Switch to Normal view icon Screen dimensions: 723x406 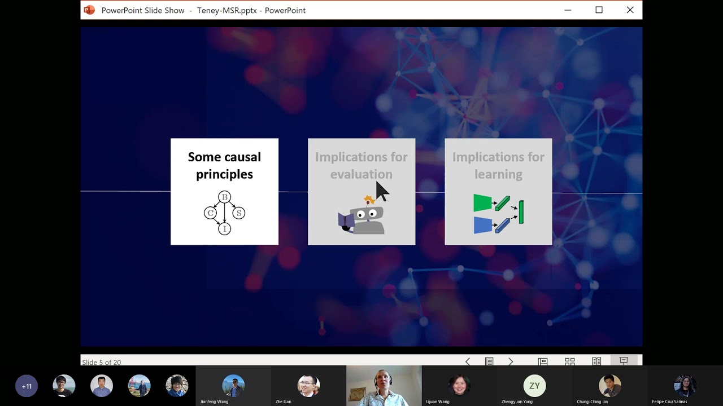point(543,361)
